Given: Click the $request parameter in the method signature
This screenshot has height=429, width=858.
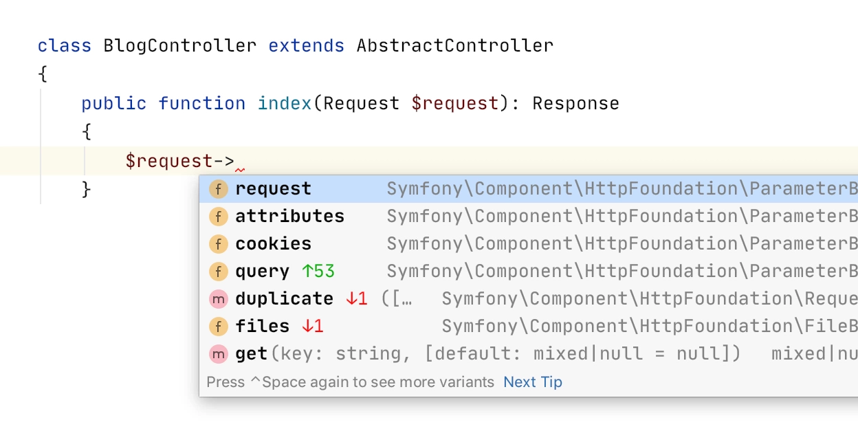Looking at the screenshot, I should [455, 104].
